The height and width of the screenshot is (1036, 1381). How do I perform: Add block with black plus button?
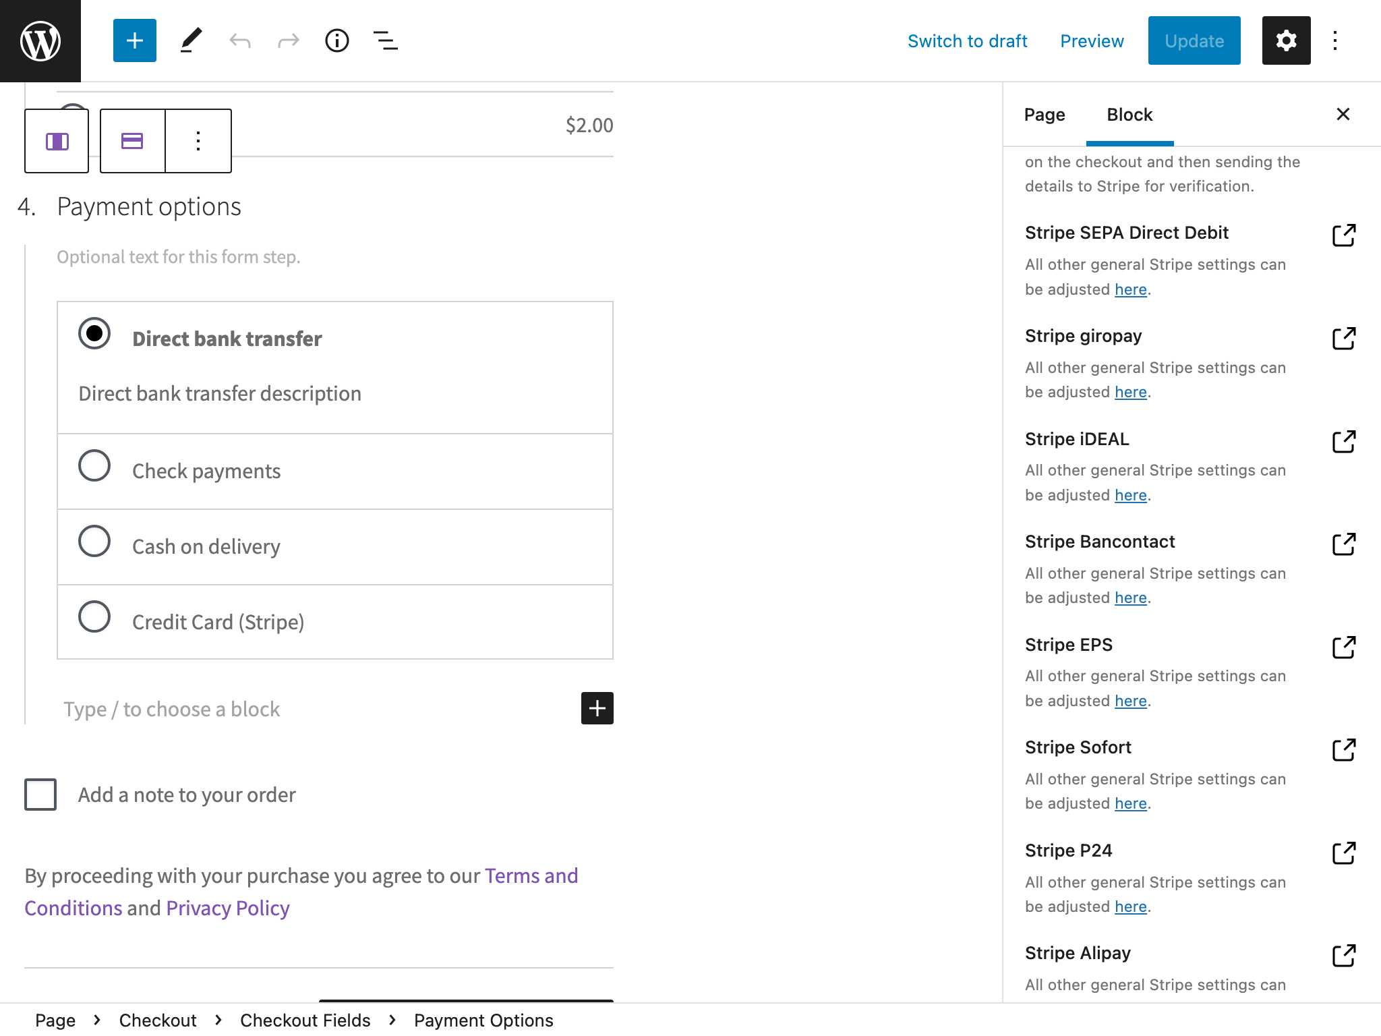(597, 708)
